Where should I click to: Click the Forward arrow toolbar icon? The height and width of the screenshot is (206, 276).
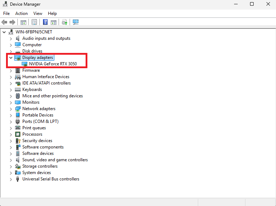[12, 22]
